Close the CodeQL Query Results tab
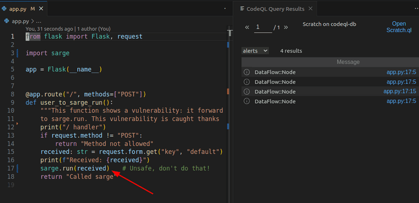 pyautogui.click(x=310, y=9)
